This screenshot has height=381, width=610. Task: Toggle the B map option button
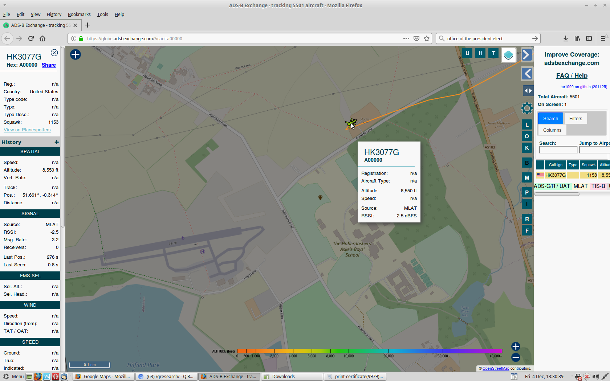(527, 163)
